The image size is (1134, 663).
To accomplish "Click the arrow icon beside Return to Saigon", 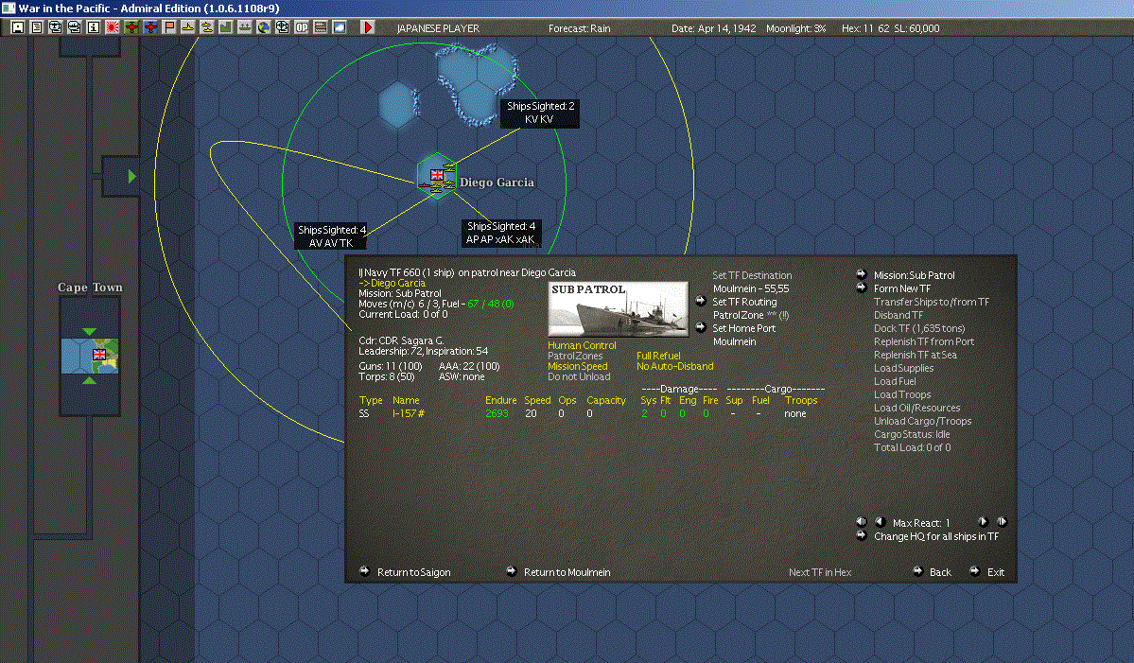I will 365,571.
